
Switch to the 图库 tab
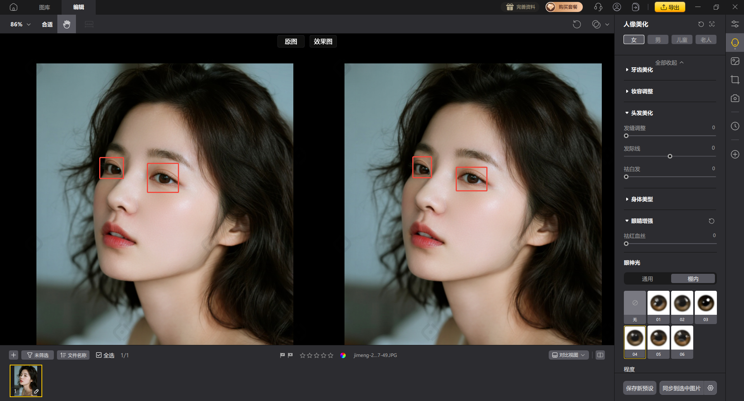[45, 7]
